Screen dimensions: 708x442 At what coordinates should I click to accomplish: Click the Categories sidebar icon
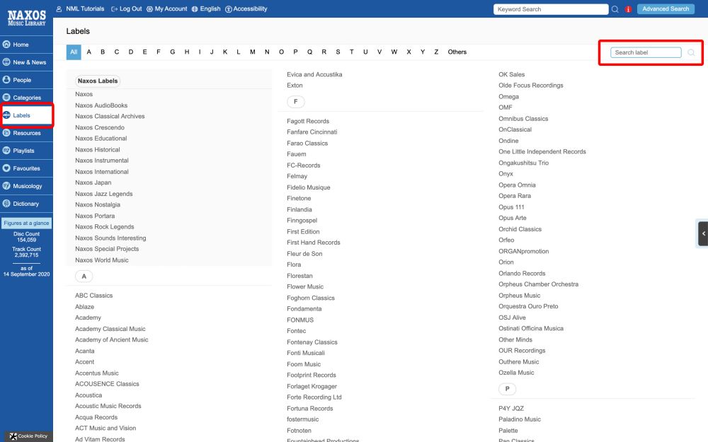point(6,97)
